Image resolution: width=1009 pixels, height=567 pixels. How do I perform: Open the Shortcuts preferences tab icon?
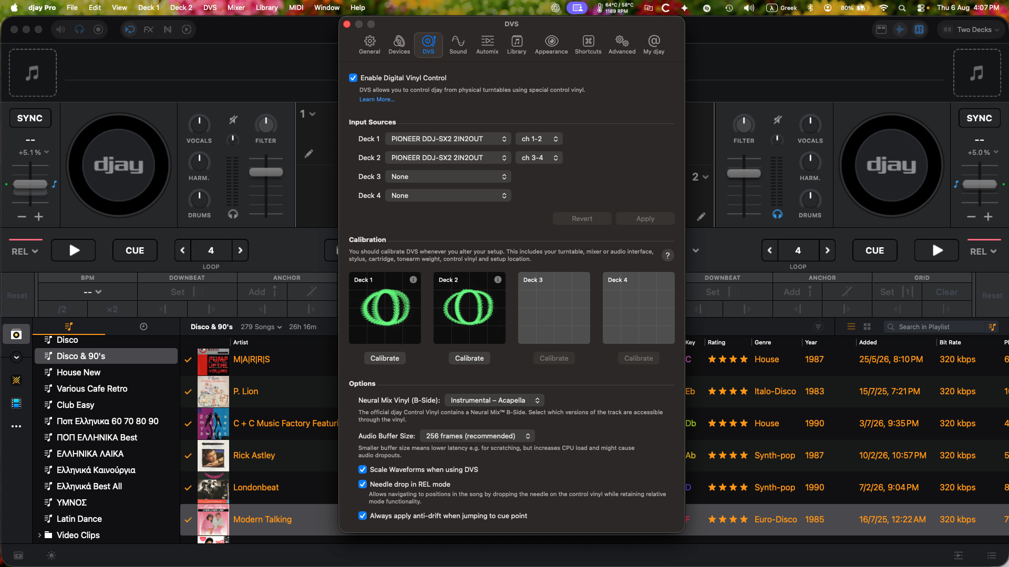pos(588,45)
